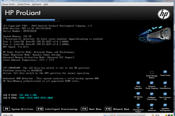
Task: Click the Proc 2 Xeon CPU line
Action: [36, 44]
